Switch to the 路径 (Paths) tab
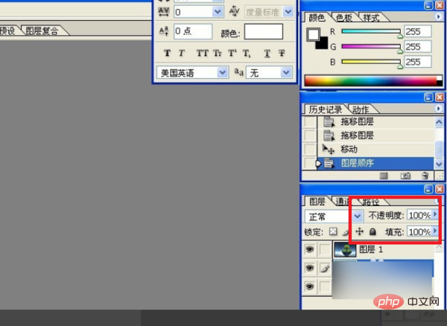Image resolution: width=447 pixels, height=326 pixels. pyautogui.click(x=370, y=202)
